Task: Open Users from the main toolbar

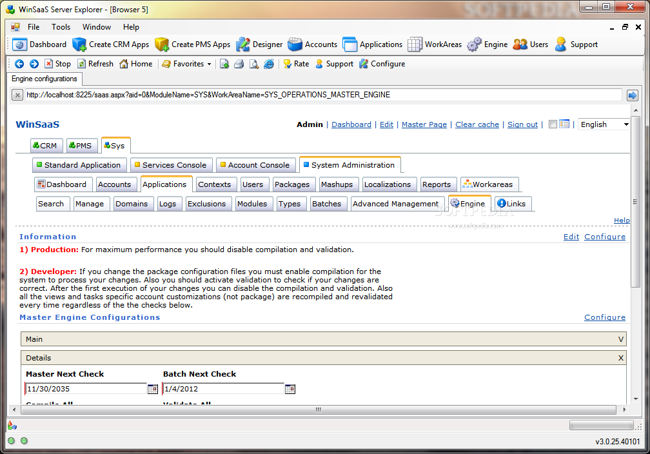Action: 530,44
